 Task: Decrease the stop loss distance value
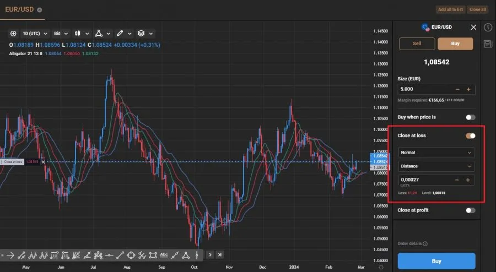[457, 180]
